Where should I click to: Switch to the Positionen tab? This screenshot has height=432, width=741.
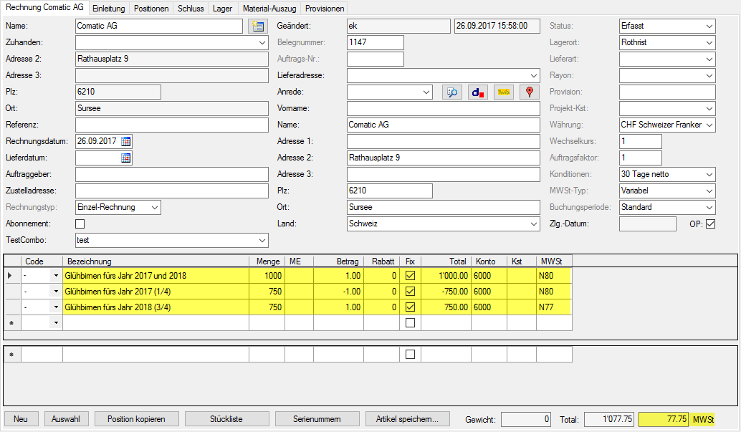tap(151, 9)
